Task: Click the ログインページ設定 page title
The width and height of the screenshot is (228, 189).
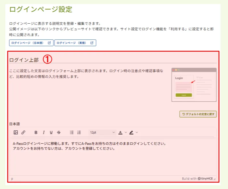Action: click(x=41, y=10)
